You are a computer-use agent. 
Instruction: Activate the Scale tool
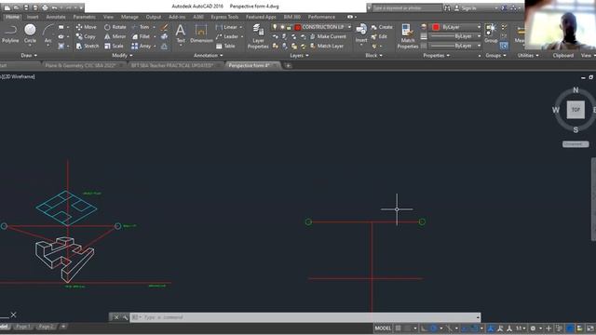click(x=114, y=46)
